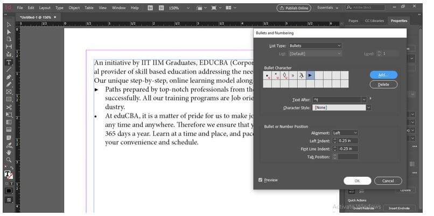Select the Scissors tool
This screenshot has width=434, height=216.
point(9,107)
